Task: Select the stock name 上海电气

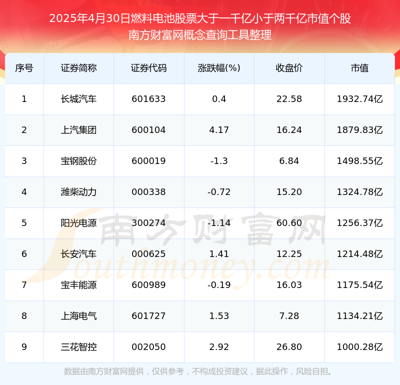Action: click(78, 316)
